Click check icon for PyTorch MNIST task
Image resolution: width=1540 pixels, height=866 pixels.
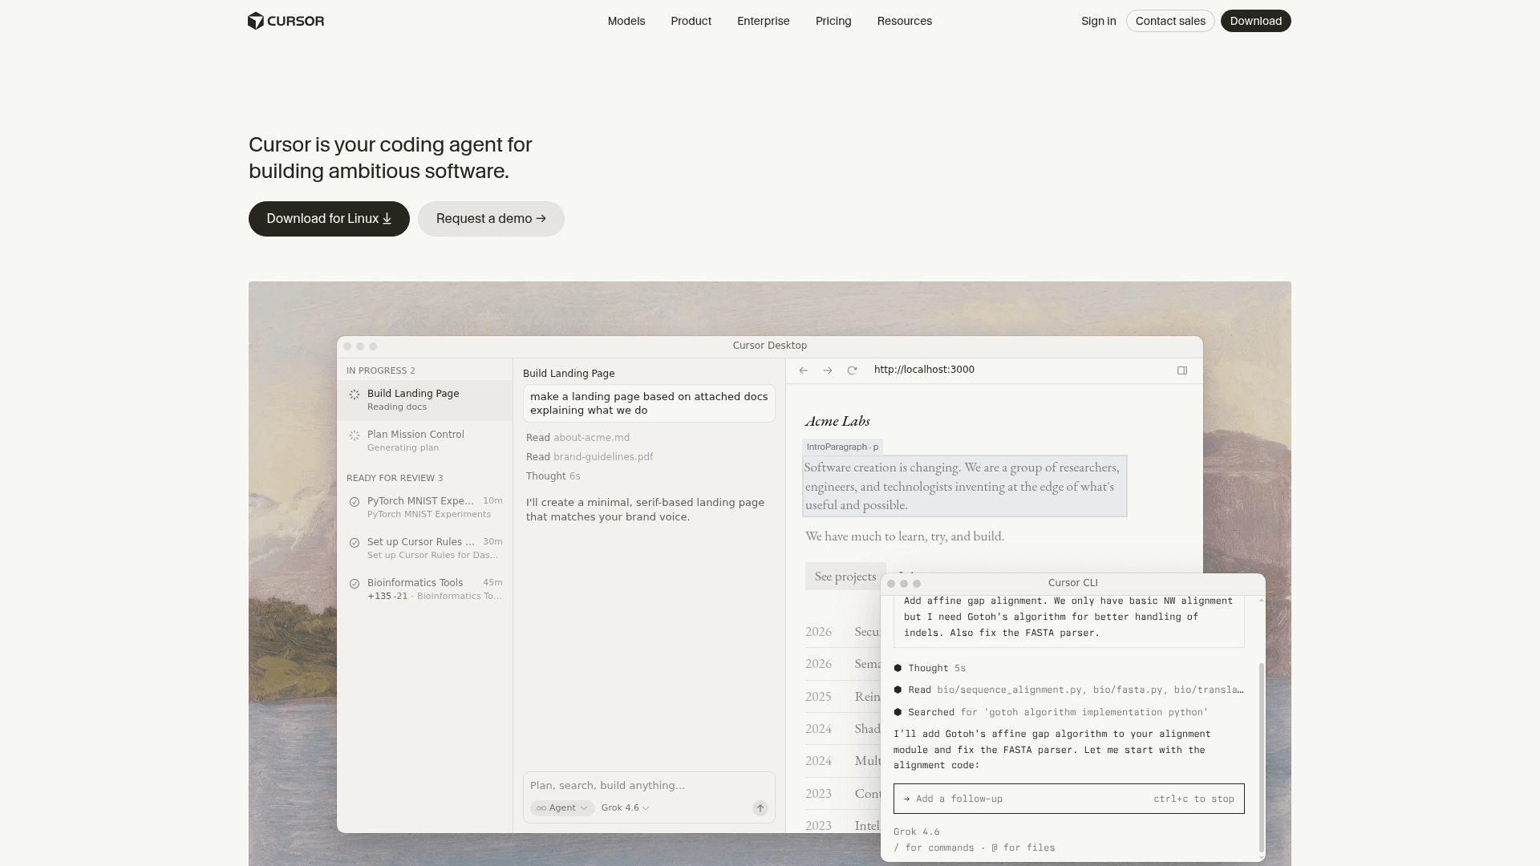click(355, 502)
